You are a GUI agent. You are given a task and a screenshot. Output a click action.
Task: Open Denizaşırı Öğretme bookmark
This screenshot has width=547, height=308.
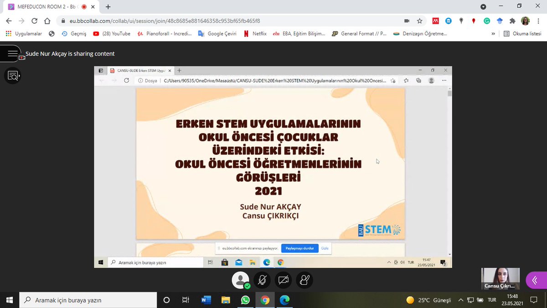(x=420, y=34)
